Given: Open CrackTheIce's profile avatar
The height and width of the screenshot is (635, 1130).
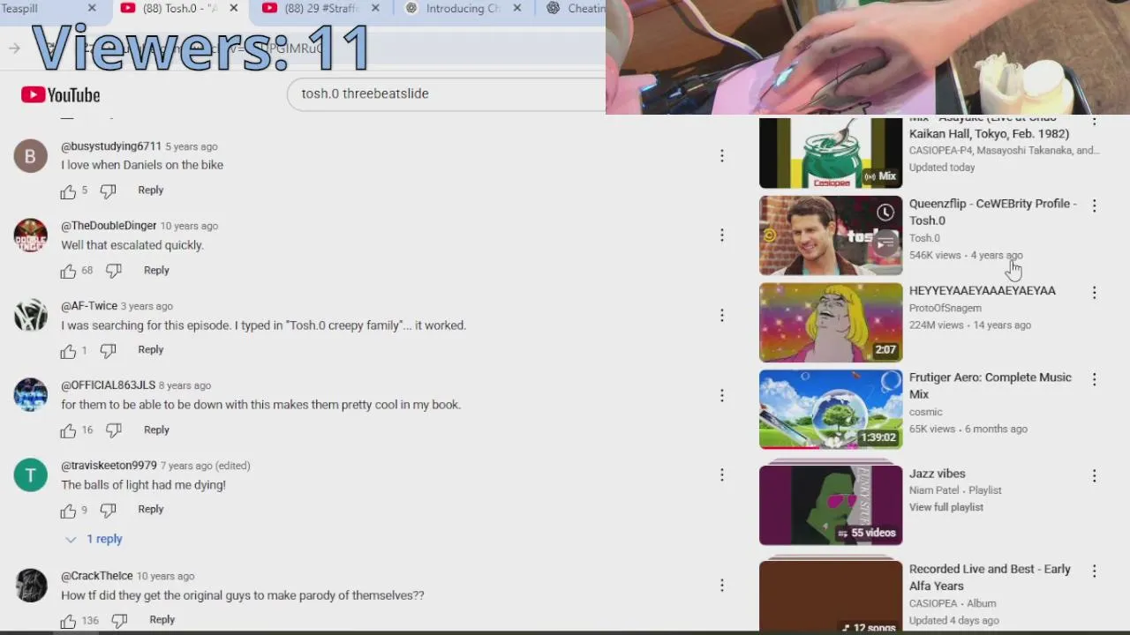Looking at the screenshot, I should pos(30,585).
